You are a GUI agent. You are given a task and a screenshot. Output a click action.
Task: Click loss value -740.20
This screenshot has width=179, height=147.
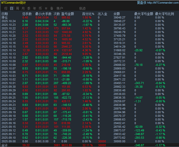(66, 134)
